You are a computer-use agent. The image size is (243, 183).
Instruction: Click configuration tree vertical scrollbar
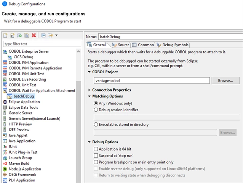pyautogui.click(x=78, y=132)
